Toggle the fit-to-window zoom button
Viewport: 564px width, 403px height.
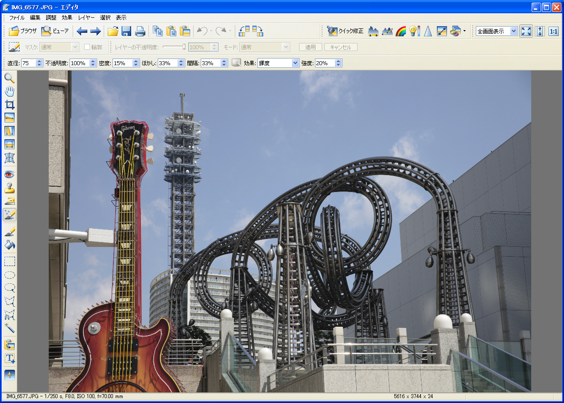click(526, 31)
